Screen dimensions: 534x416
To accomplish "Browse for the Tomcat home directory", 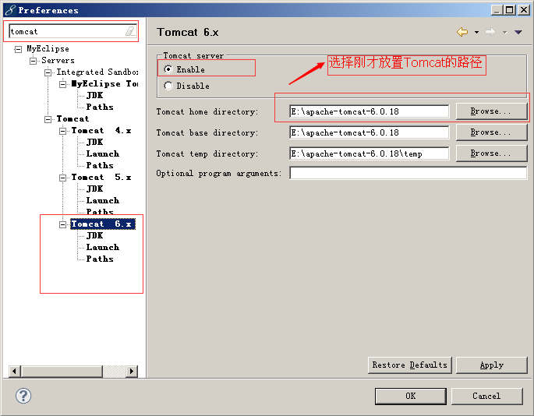I will [x=491, y=111].
